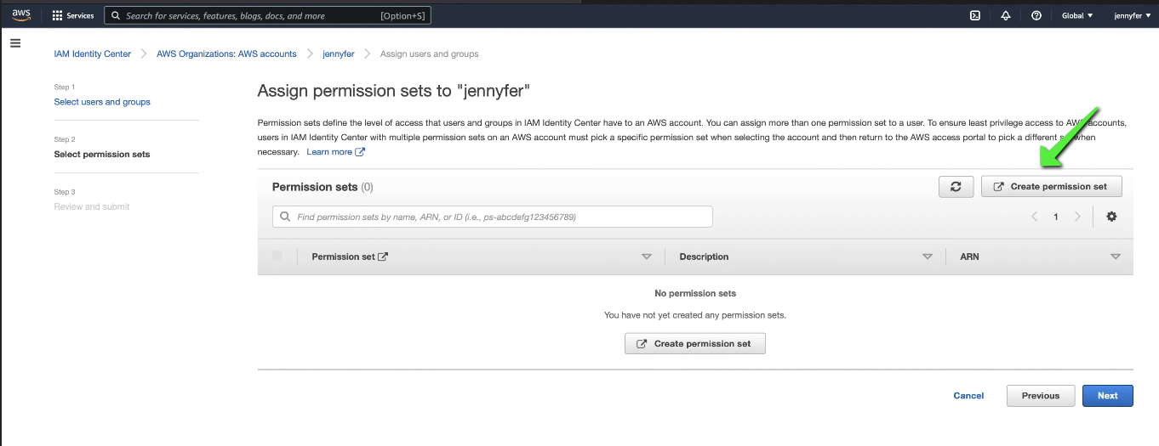Image resolution: width=1159 pixels, height=446 pixels.
Task: Sort by the Description column arrow
Action: tap(928, 257)
